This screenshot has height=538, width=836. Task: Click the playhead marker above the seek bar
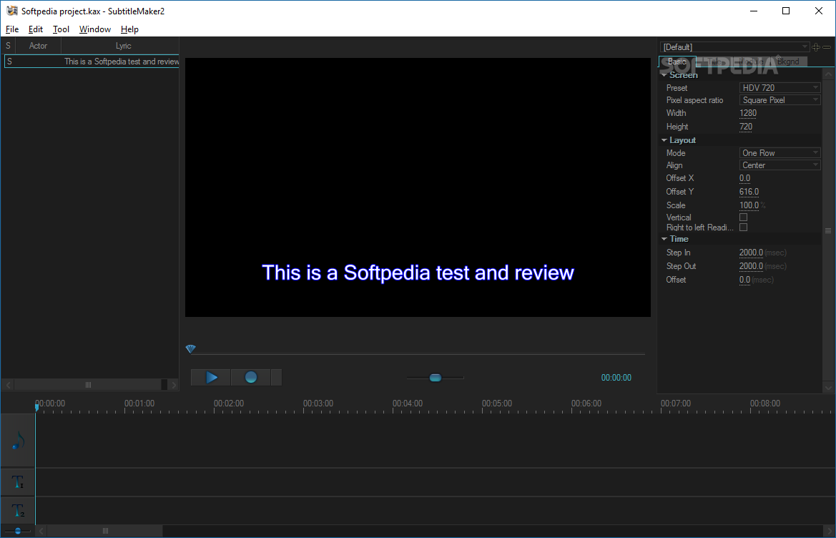tap(191, 348)
